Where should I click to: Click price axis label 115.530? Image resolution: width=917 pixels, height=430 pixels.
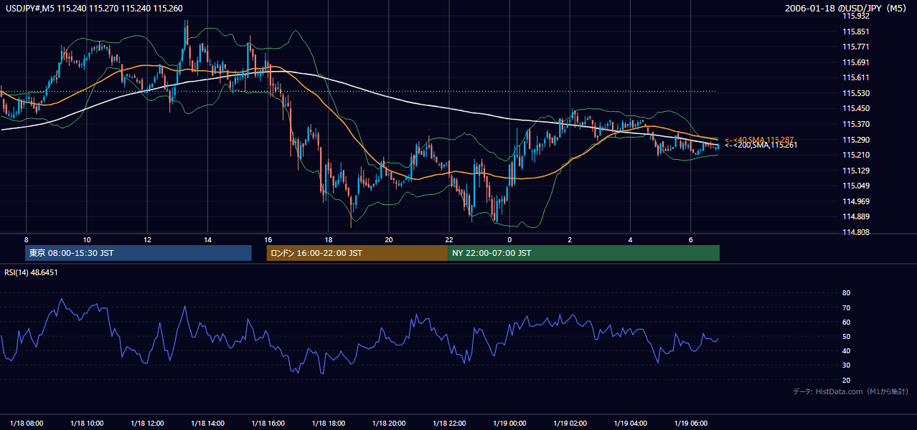856,93
